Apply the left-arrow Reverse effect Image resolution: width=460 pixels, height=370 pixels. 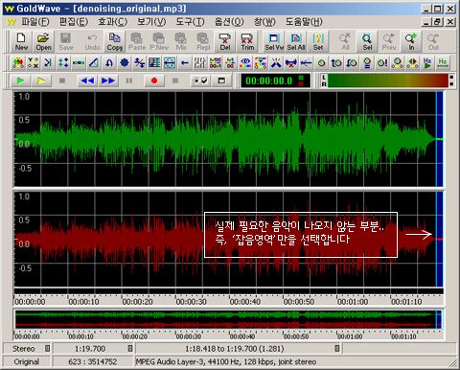click(x=184, y=63)
